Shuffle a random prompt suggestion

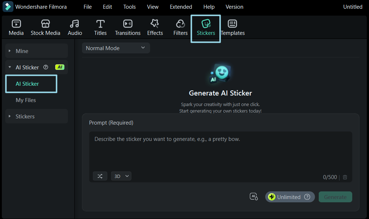[100, 176]
